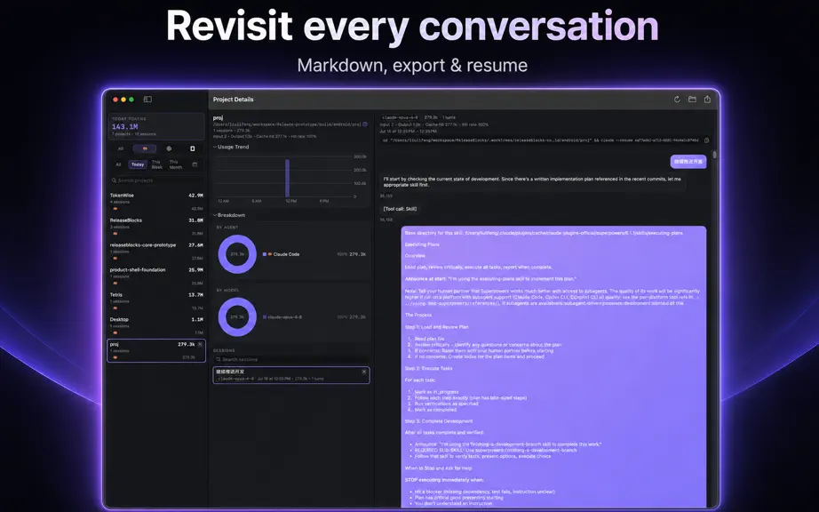Viewport: 819px width, 512px height.
Task: Click the "[Tool call: Skill]" message
Action: click(400, 209)
